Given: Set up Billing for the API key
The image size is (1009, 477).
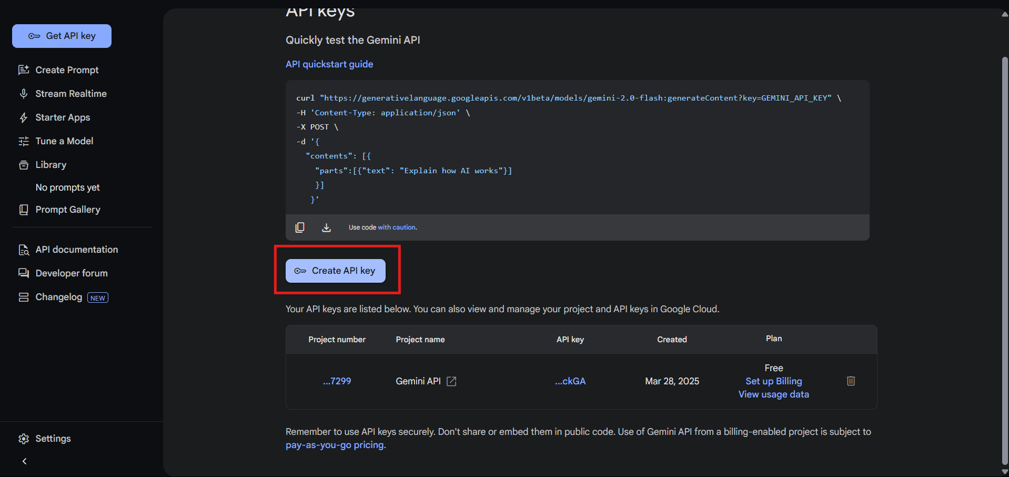Looking at the screenshot, I should click(773, 381).
